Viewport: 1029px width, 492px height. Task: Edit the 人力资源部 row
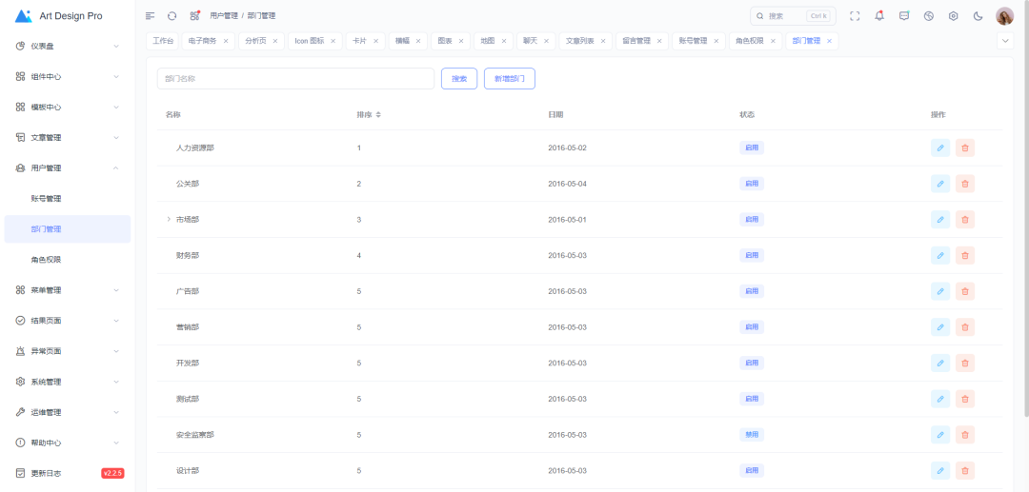point(940,148)
